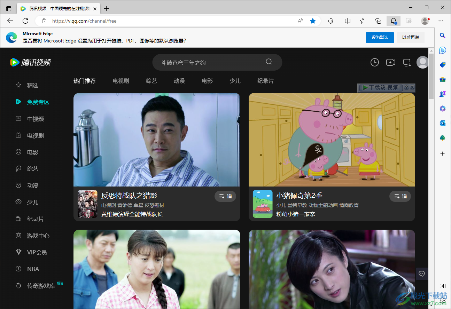
Task: Open Search in the Edge sidebar
Action: 442,35
